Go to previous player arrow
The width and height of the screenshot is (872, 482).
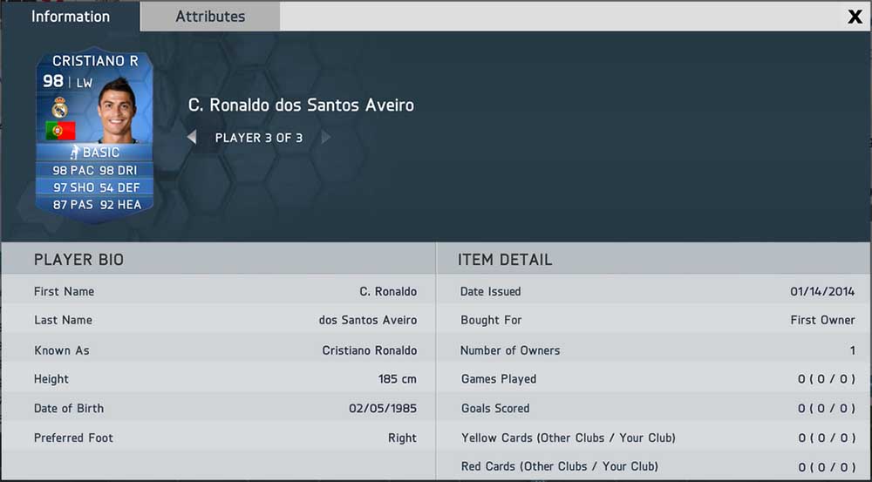pos(192,138)
